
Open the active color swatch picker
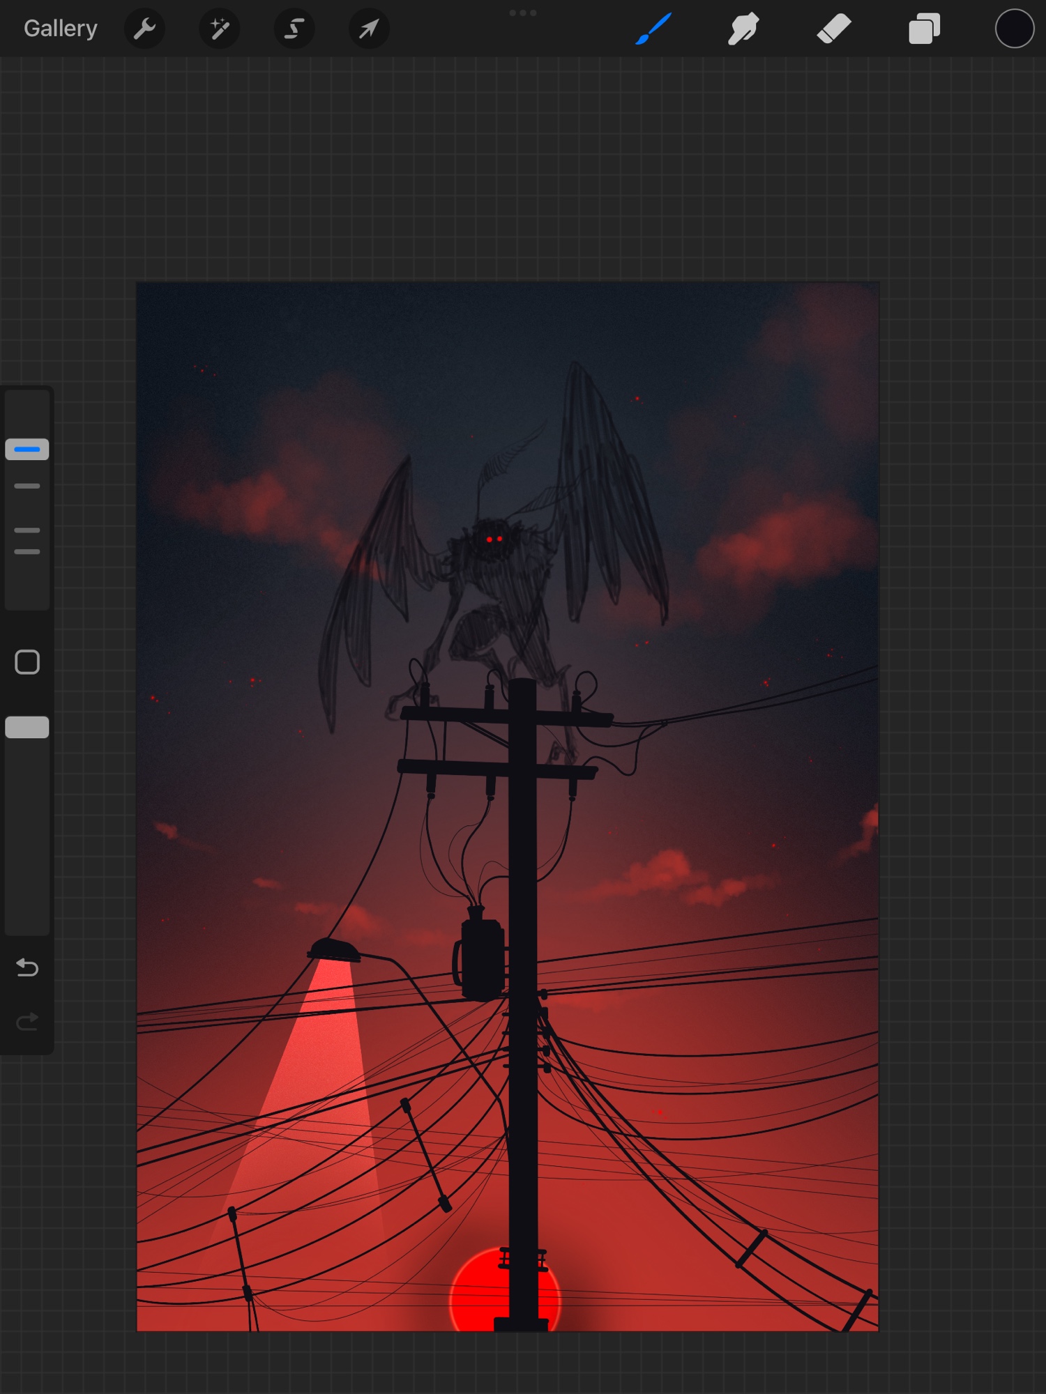(1014, 29)
